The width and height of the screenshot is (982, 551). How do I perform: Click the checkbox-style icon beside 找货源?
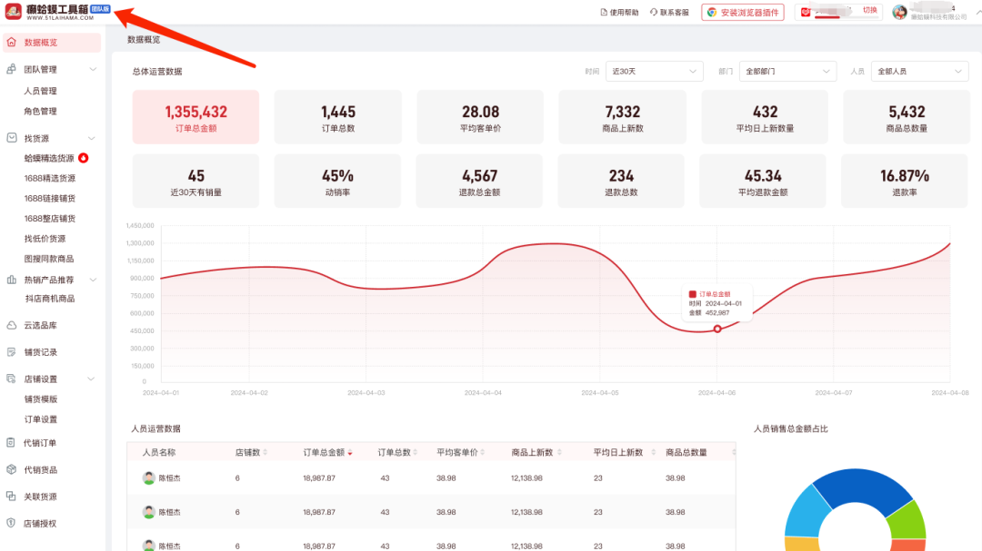click(x=11, y=138)
